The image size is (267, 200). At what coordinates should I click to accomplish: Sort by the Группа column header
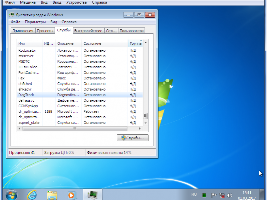[135, 44]
